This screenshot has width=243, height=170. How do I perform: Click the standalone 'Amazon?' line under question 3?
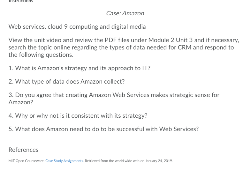[21, 102]
